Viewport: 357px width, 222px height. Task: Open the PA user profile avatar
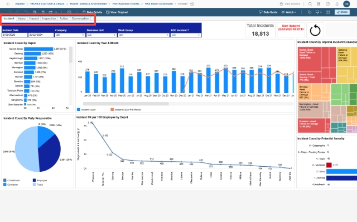tap(346, 4)
